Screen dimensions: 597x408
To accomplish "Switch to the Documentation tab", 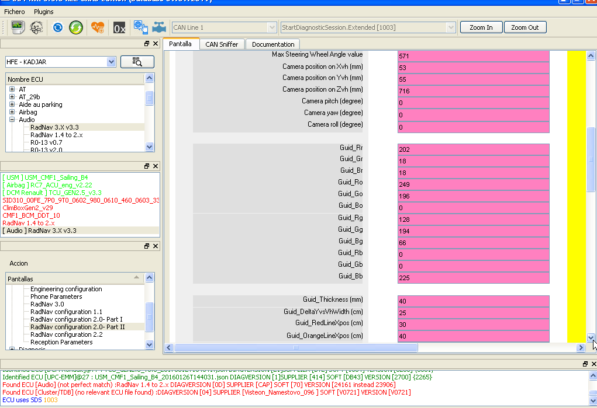I will pos(273,44).
